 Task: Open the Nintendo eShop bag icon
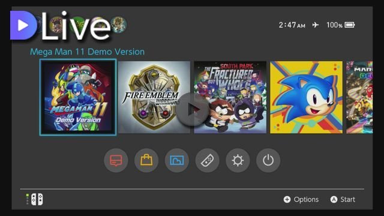point(146,160)
